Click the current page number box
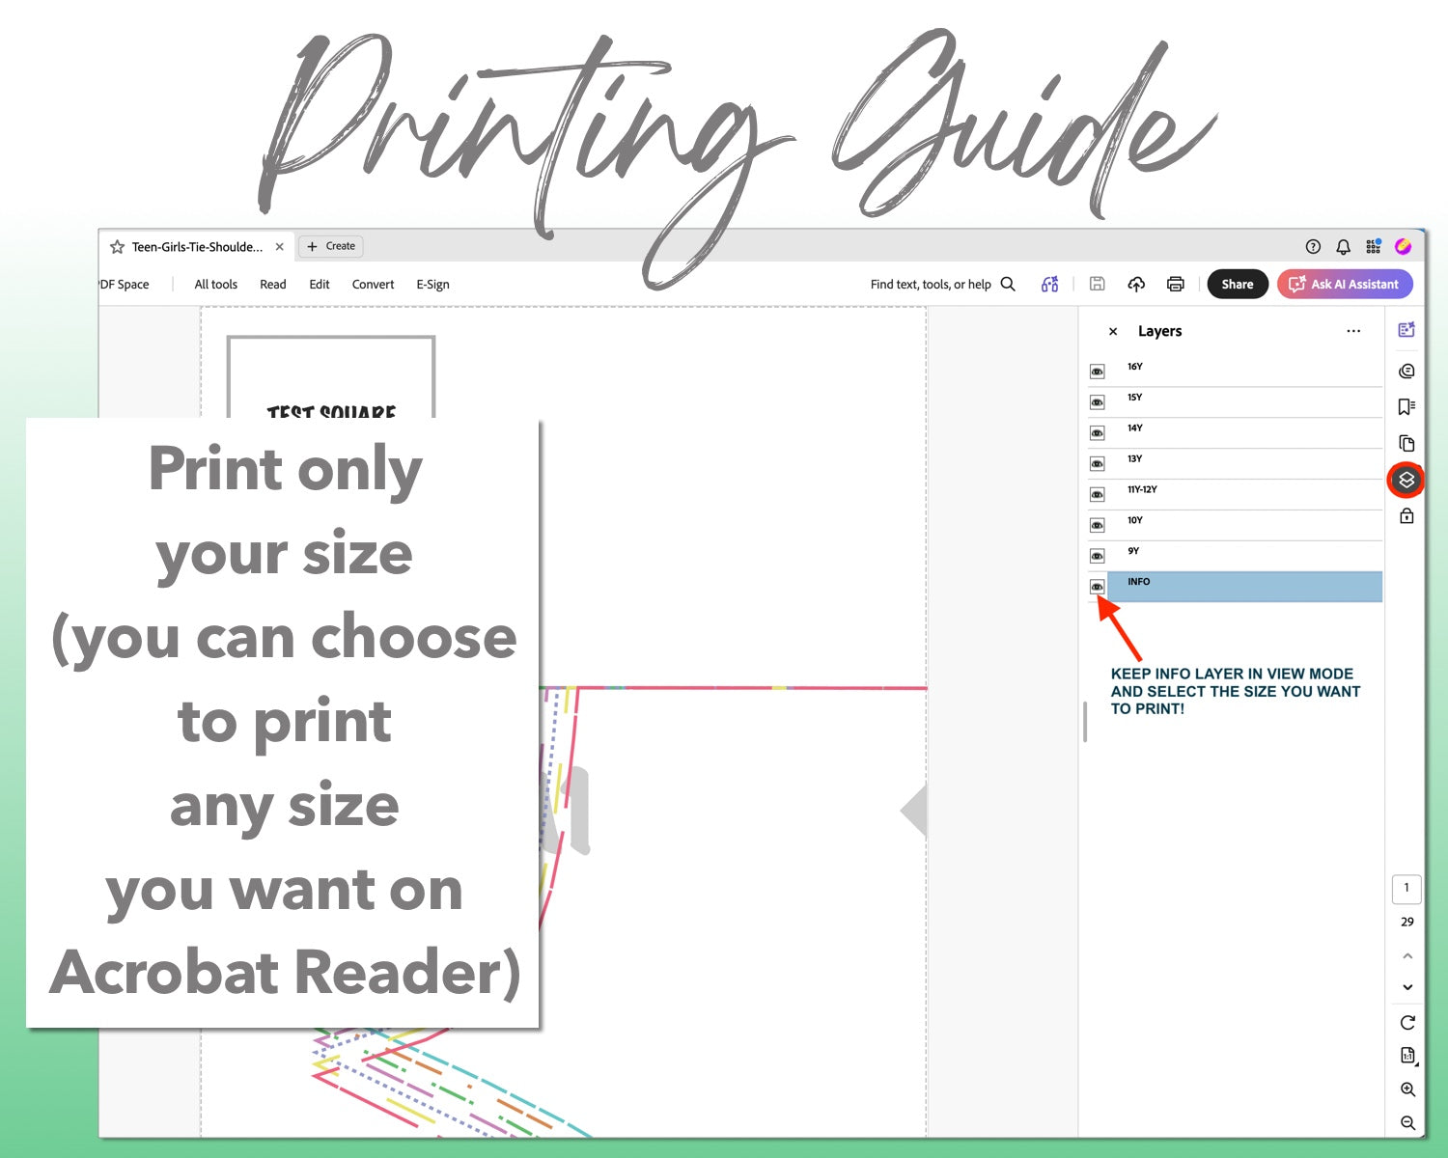Viewport: 1448px width, 1158px height. (1406, 889)
